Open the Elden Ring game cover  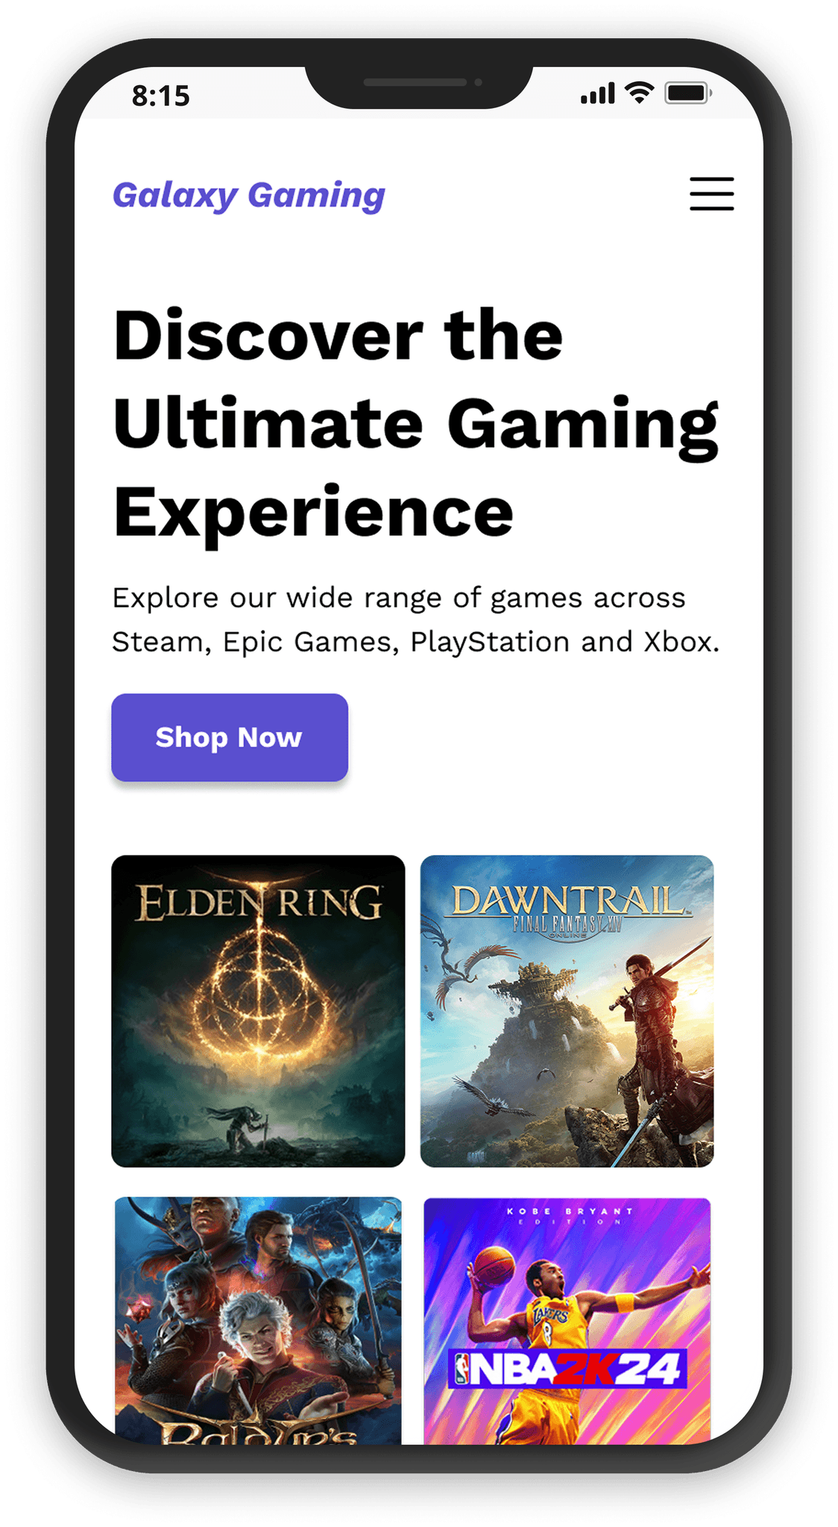click(258, 1011)
